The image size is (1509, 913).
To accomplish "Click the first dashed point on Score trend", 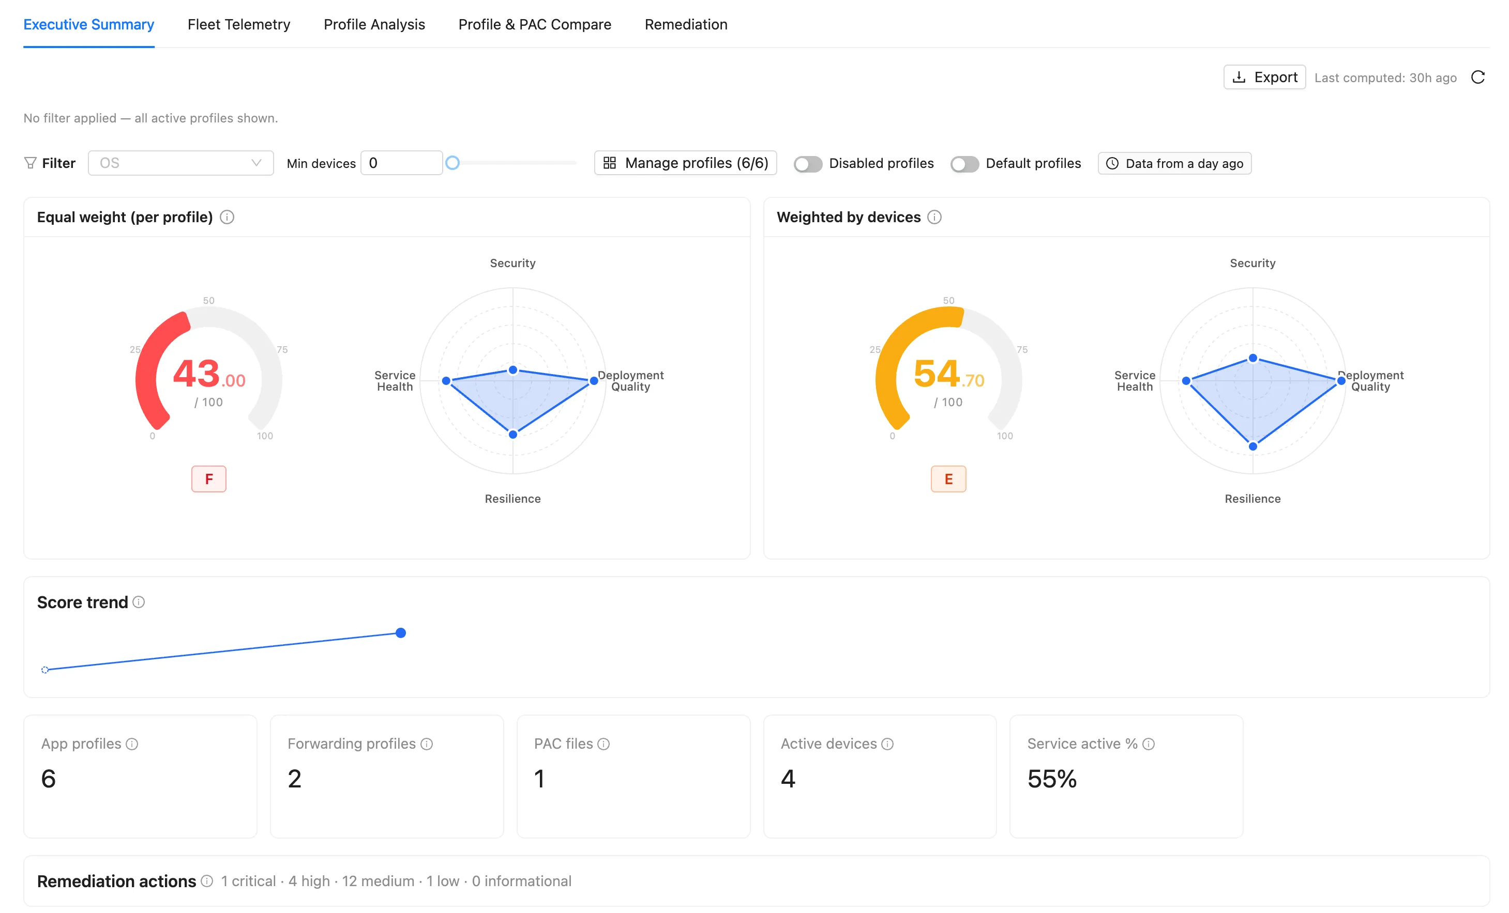I will tap(44, 670).
